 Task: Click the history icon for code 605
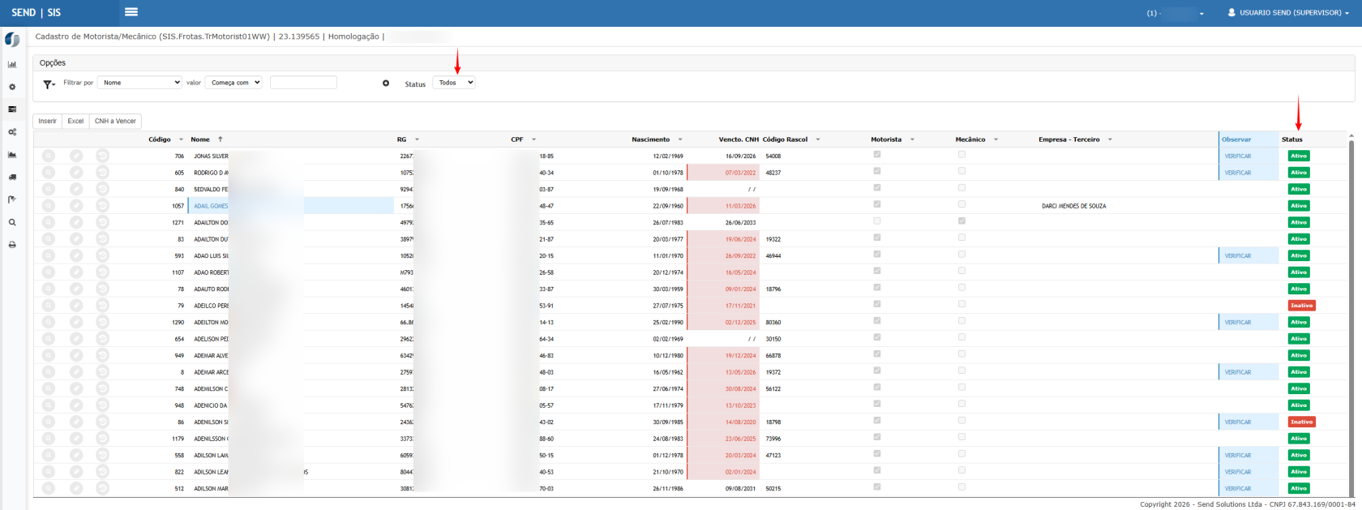point(102,173)
